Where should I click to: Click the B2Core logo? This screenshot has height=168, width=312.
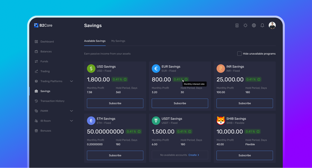pos(43,25)
